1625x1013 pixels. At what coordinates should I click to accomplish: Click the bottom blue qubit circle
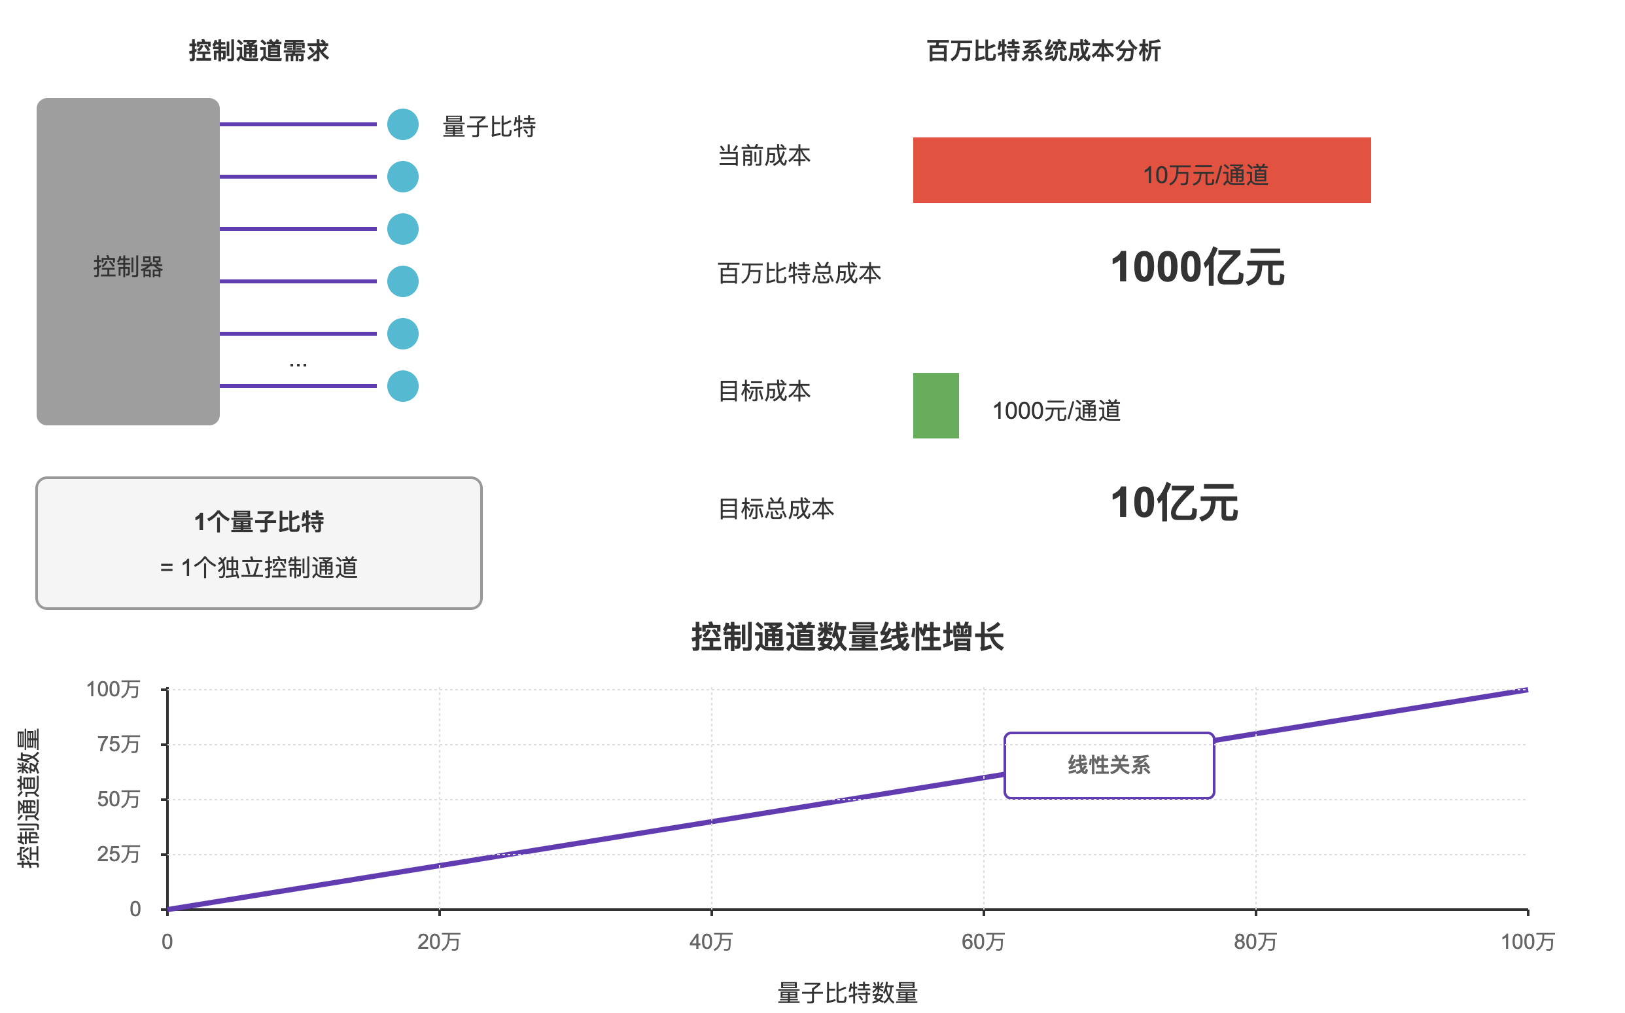[403, 387]
